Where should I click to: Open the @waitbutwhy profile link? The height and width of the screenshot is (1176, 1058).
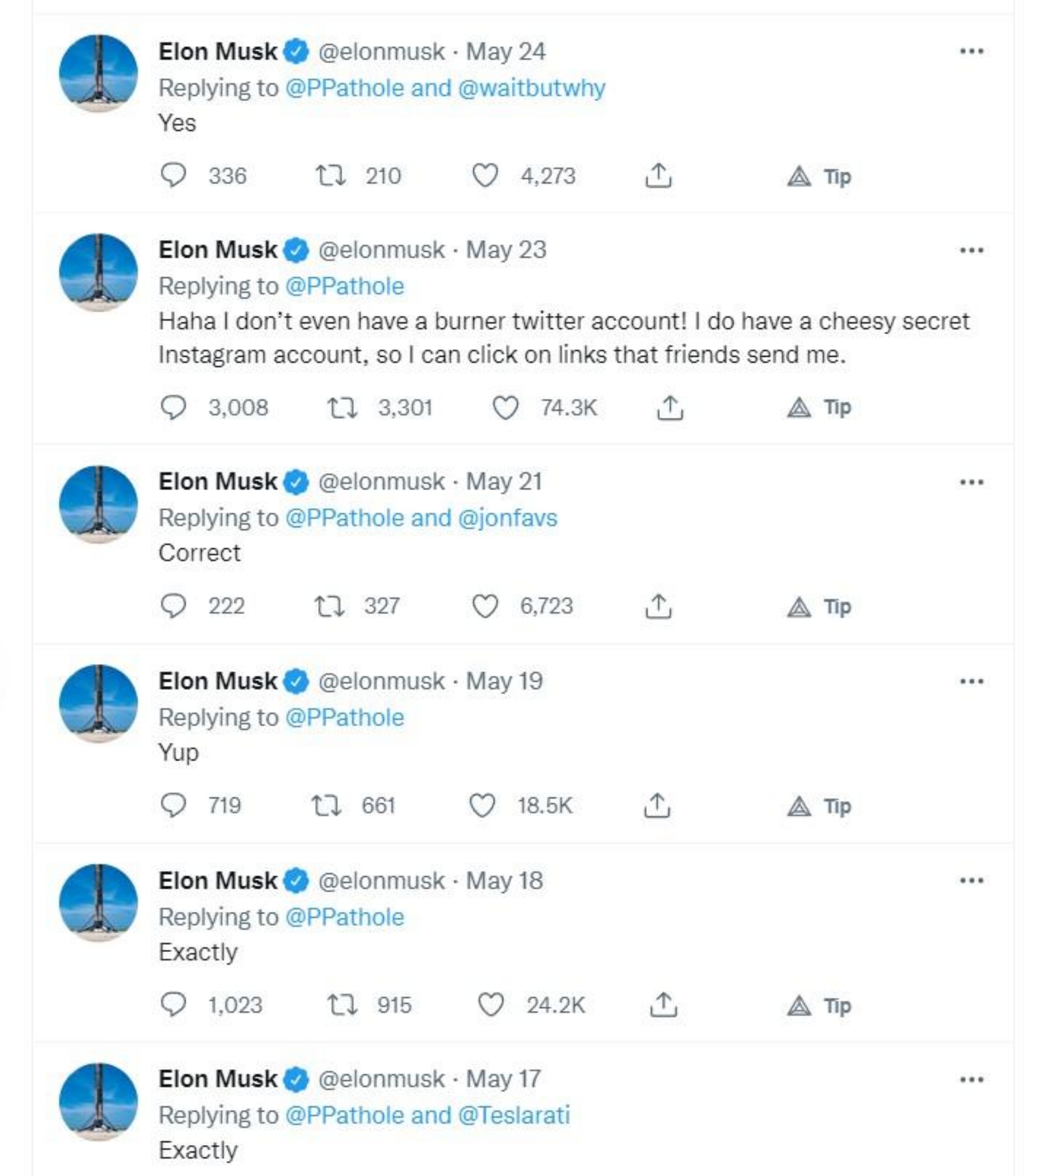click(531, 88)
